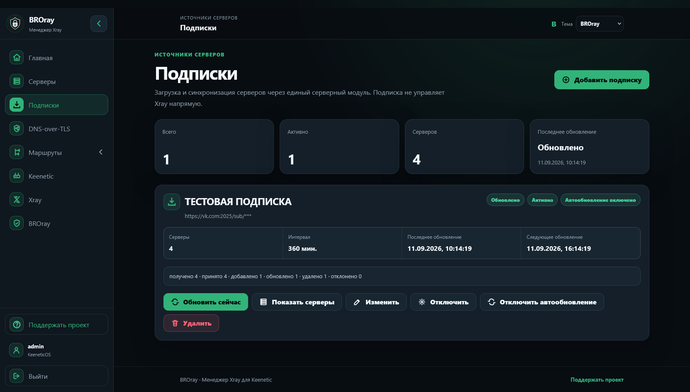Screen dimensions: 690x392
Task: Open the Keenetic router icon
Action: pos(17,176)
